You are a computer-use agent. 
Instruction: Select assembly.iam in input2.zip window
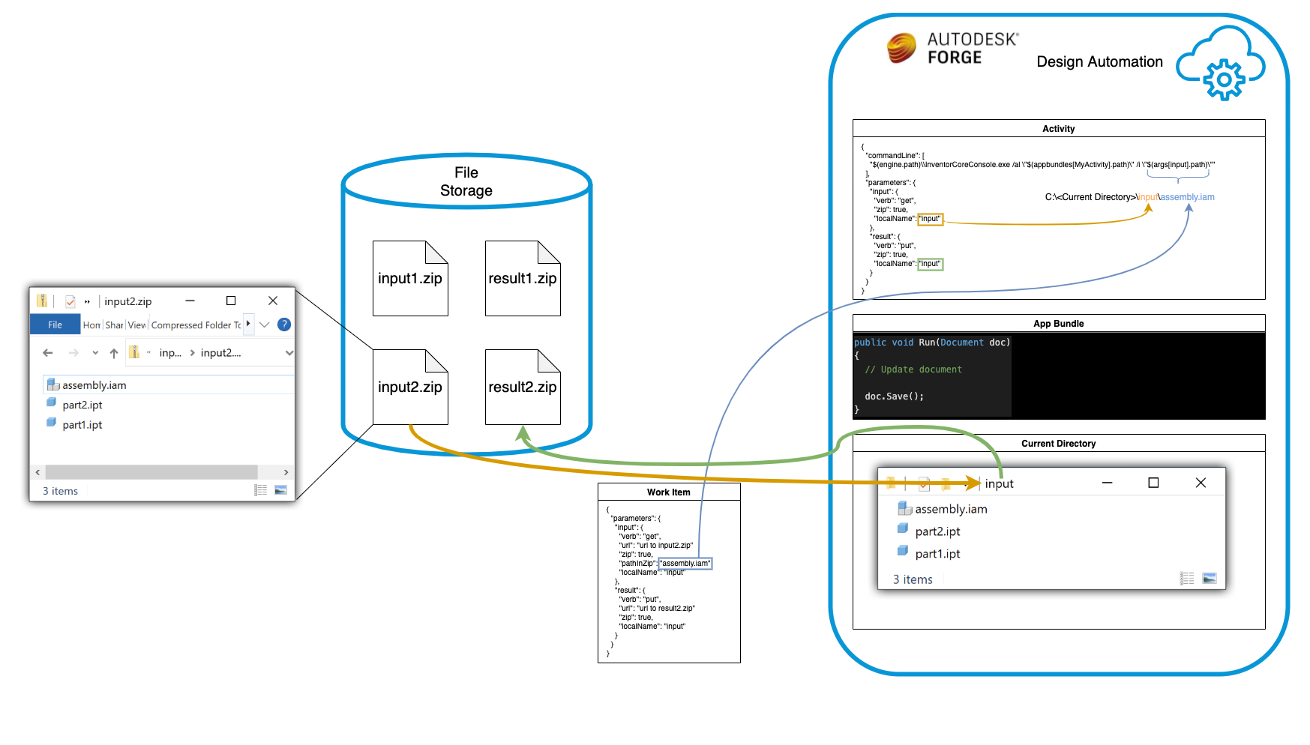169,384
